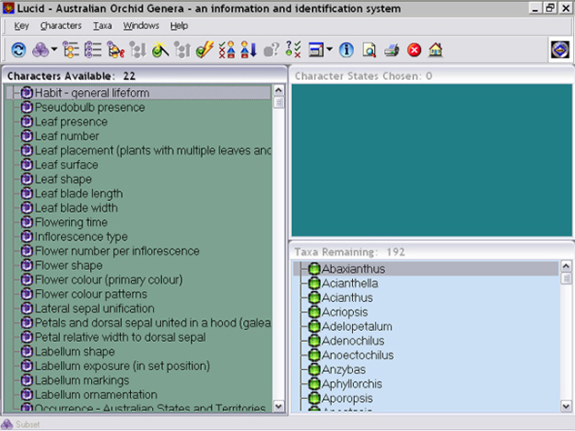Open the Taxa menu
This screenshot has width=575, height=431.
point(102,25)
